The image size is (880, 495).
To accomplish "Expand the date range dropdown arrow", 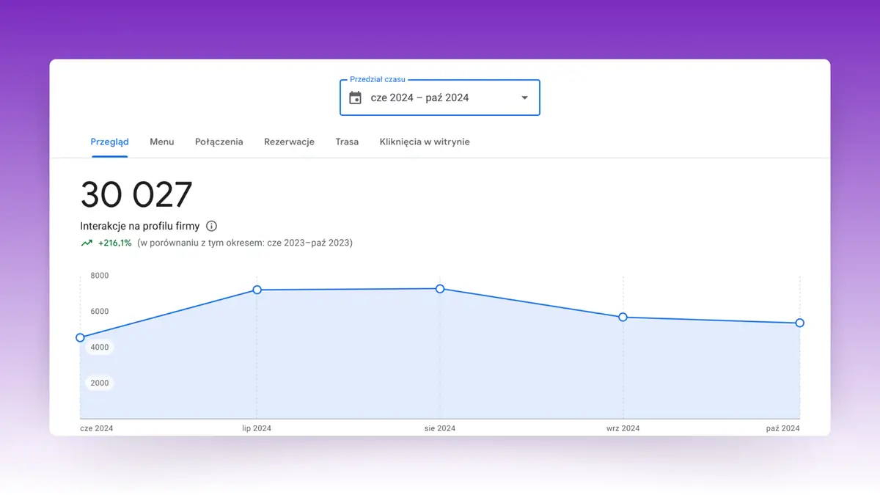I will pyautogui.click(x=524, y=98).
